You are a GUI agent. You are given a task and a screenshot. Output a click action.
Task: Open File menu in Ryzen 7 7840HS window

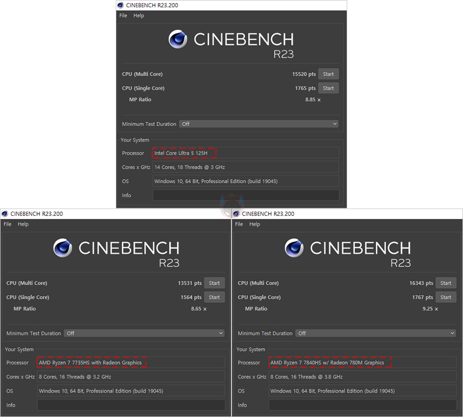point(239,224)
